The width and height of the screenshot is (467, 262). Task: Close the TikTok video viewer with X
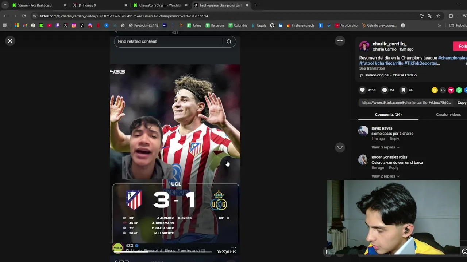click(x=10, y=41)
